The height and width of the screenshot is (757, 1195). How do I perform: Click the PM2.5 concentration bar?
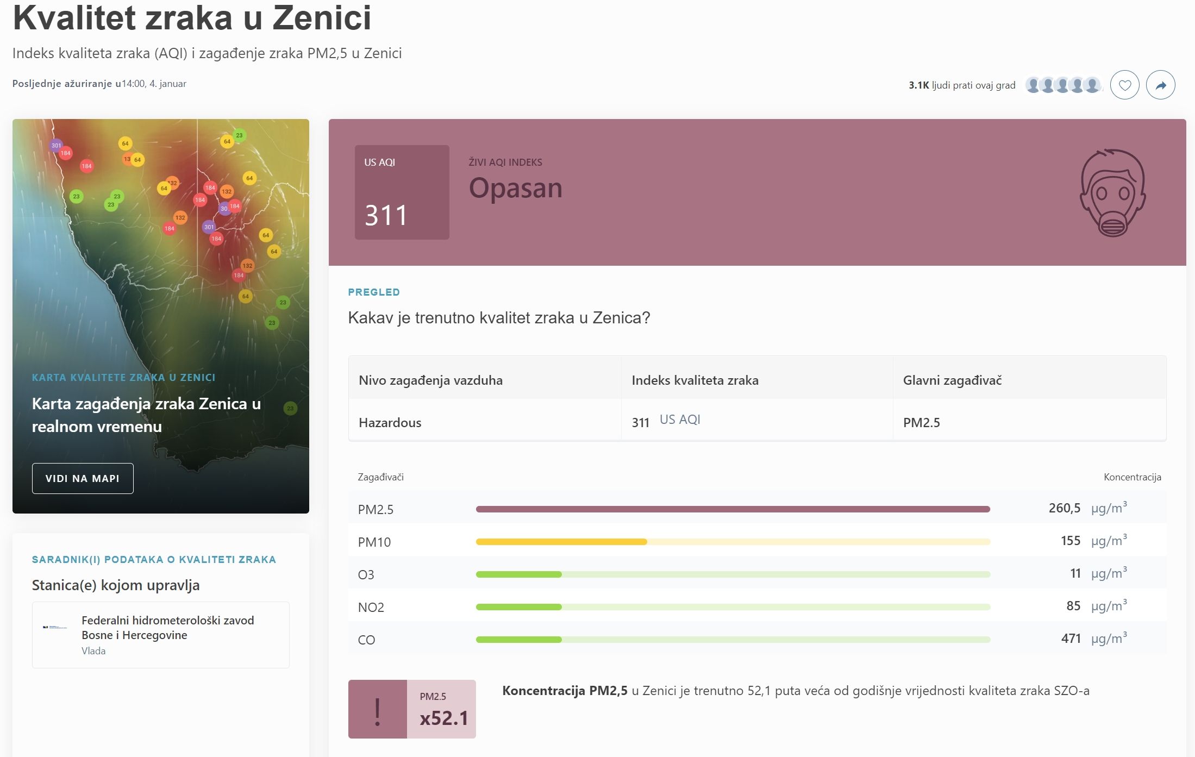tap(733, 509)
